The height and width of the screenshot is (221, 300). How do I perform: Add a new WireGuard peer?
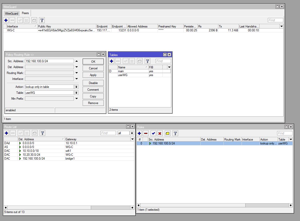6,20
